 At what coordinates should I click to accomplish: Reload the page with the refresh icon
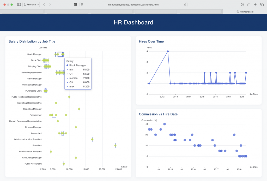point(185,4)
